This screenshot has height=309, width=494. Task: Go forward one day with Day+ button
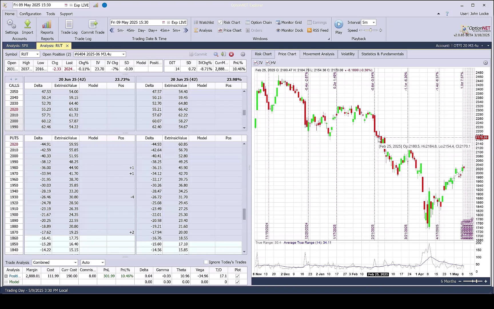[153, 30]
